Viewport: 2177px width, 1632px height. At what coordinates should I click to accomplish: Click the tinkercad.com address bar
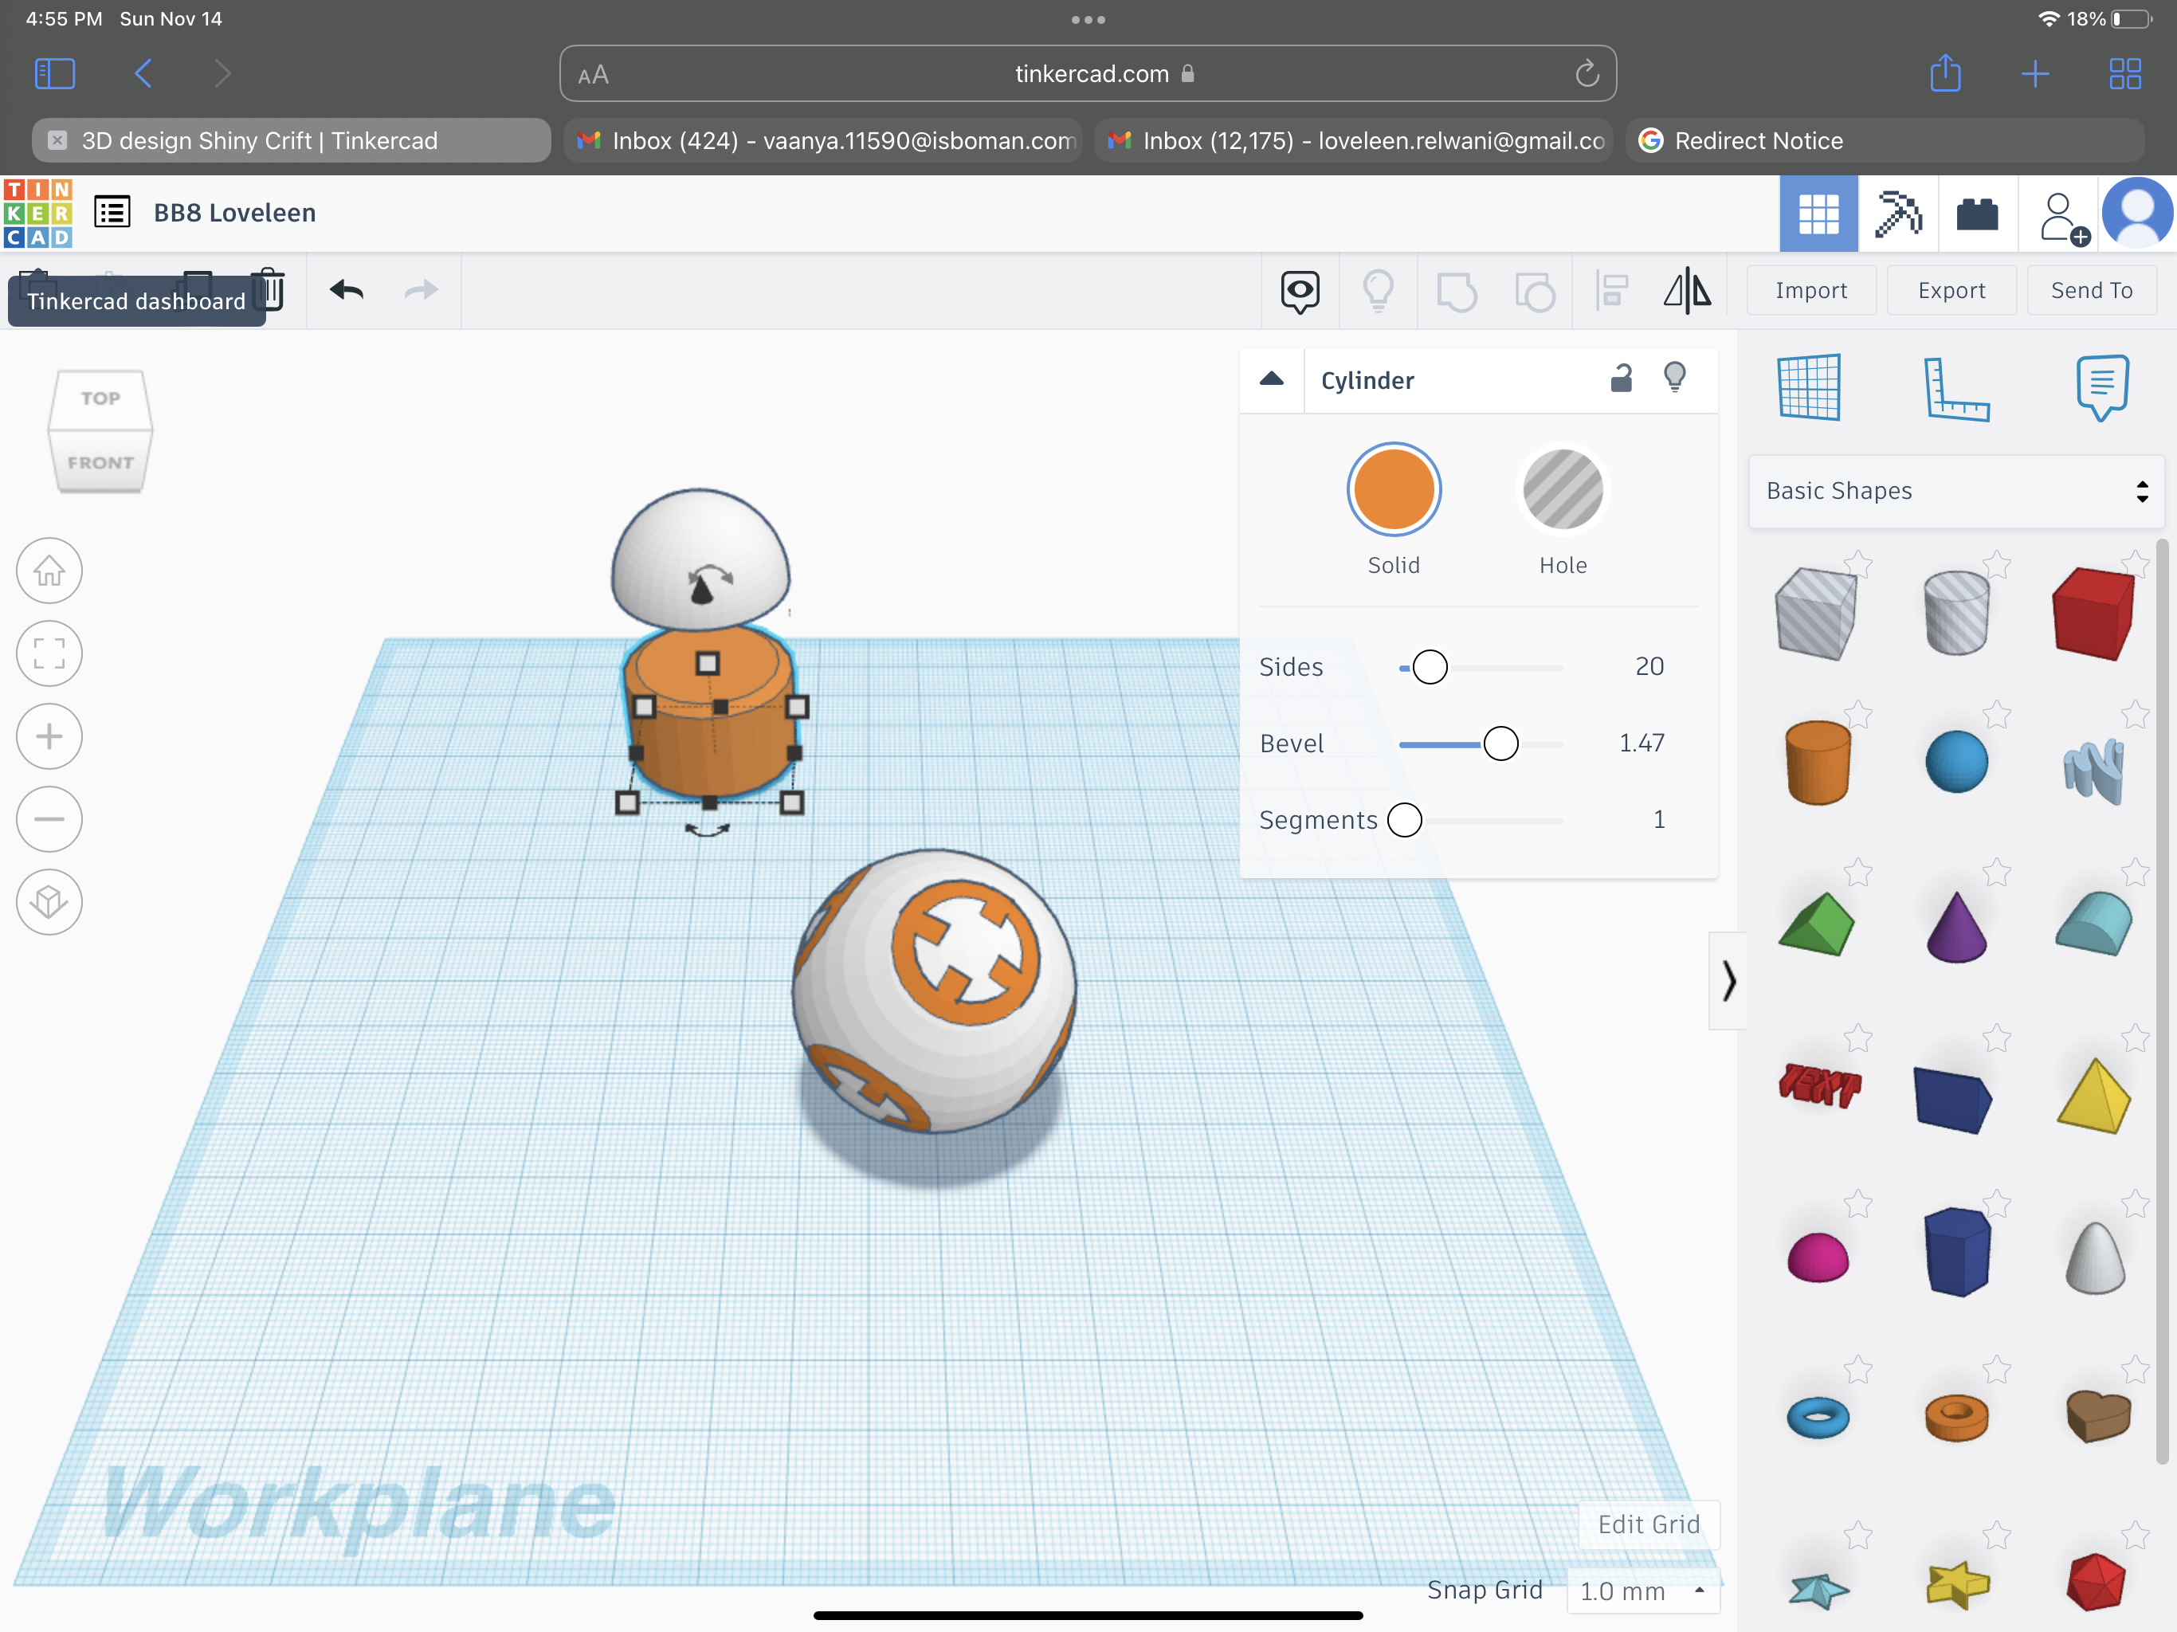1088,74
